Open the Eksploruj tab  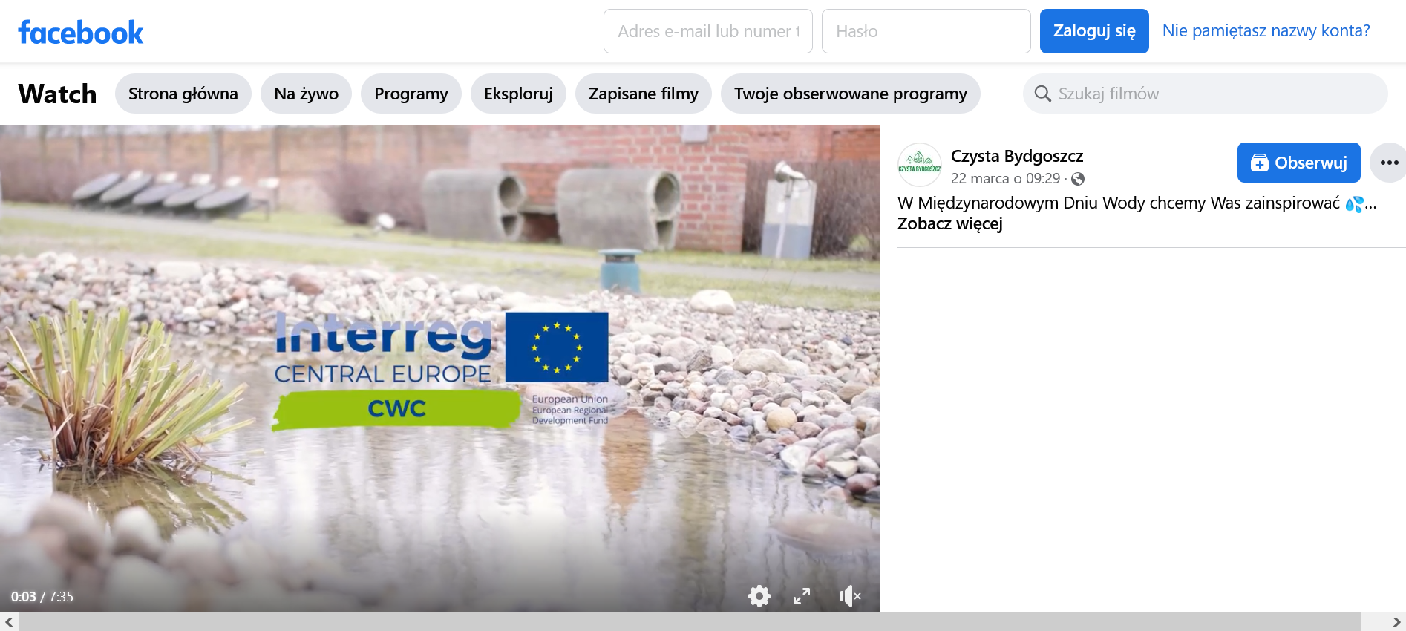click(x=518, y=94)
